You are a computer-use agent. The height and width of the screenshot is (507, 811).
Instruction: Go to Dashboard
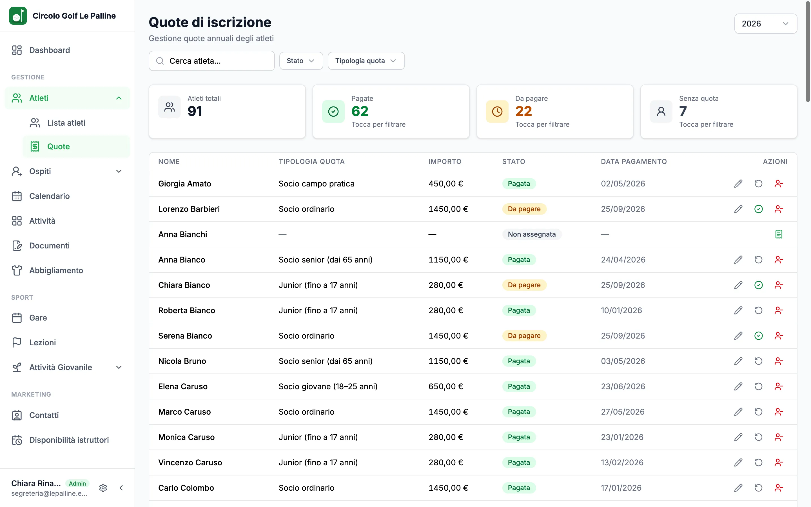pyautogui.click(x=67, y=50)
